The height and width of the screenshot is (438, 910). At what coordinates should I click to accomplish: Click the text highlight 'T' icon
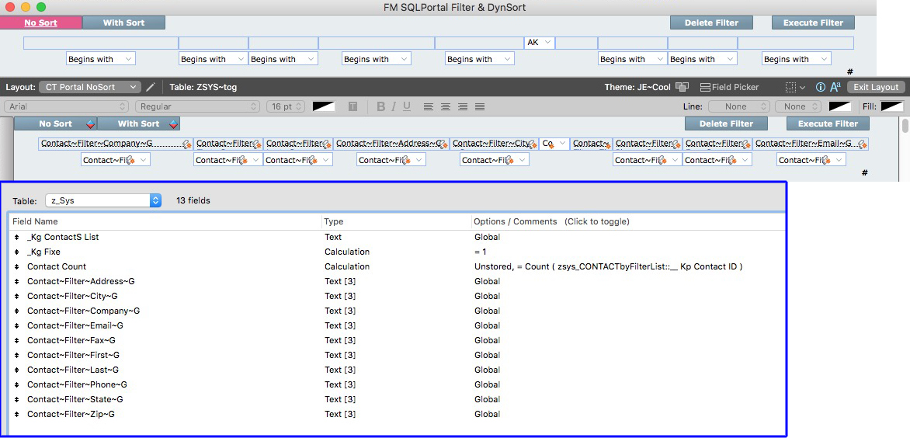tap(352, 106)
